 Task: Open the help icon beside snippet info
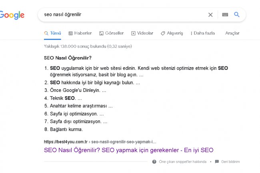154,162
